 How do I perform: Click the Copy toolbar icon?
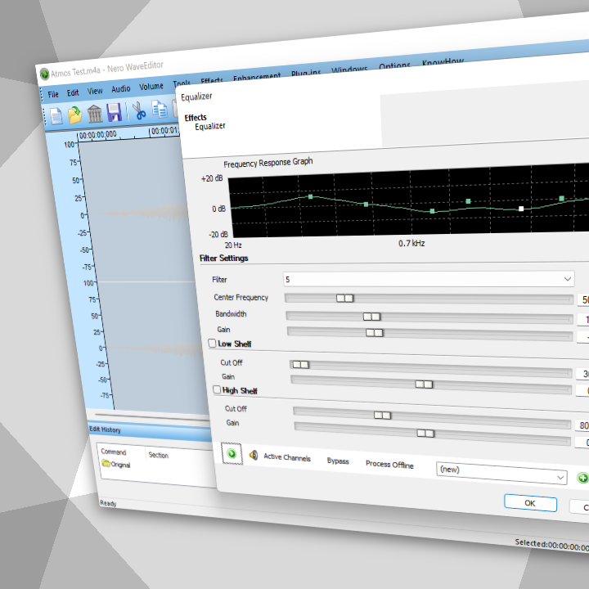pos(159,110)
